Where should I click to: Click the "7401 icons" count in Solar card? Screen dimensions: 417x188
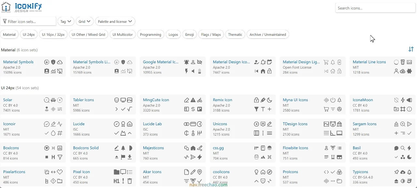[11, 110]
